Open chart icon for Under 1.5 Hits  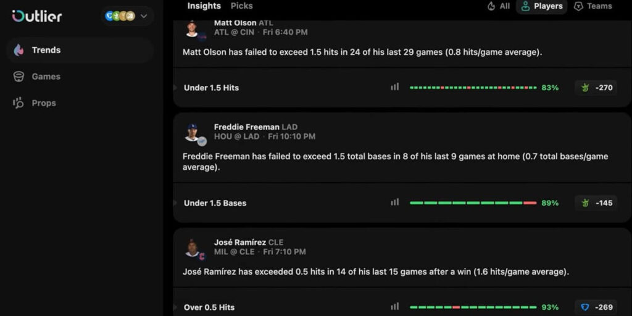(395, 87)
